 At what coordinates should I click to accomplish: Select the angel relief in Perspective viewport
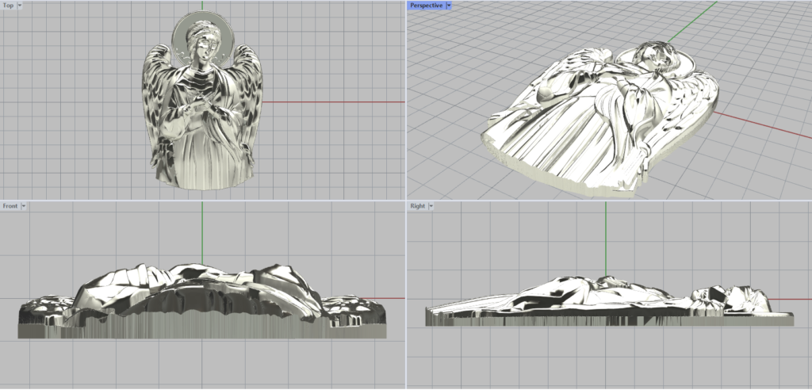[603, 119]
